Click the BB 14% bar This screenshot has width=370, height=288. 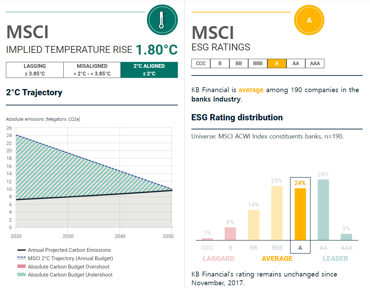tap(254, 225)
